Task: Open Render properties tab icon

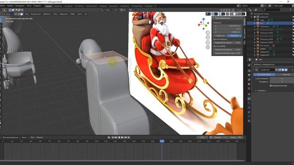Action: (x=249, y=71)
